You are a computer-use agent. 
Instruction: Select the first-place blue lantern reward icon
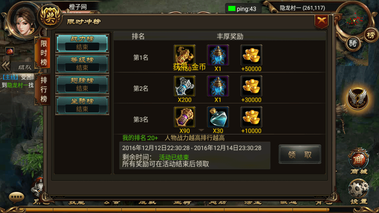[218, 55]
